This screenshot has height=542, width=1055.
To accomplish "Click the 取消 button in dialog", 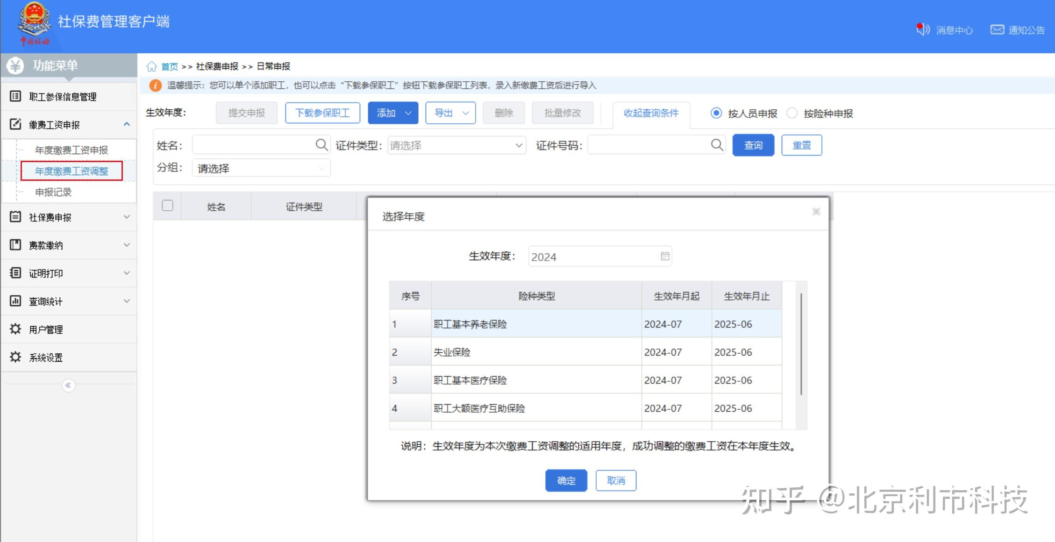I will (x=616, y=480).
